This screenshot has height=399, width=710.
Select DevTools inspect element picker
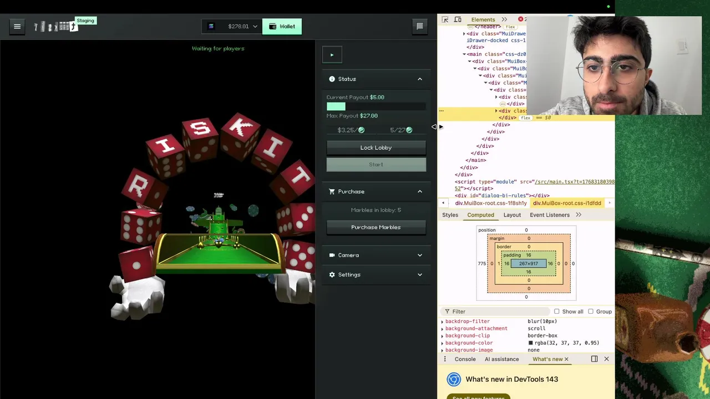[x=445, y=19]
